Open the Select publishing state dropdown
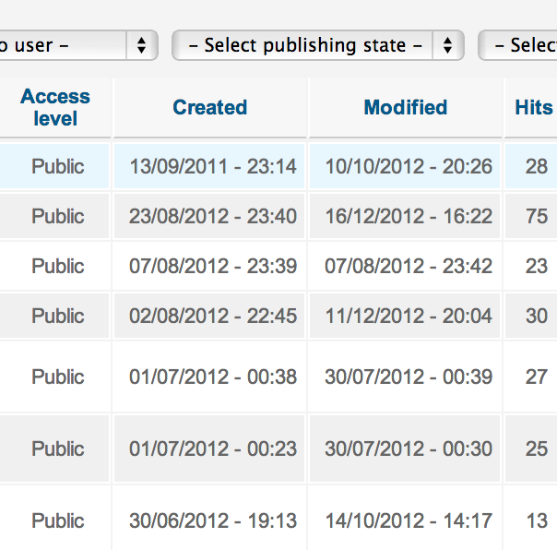Screen dimensions: 557x550 click(317, 45)
